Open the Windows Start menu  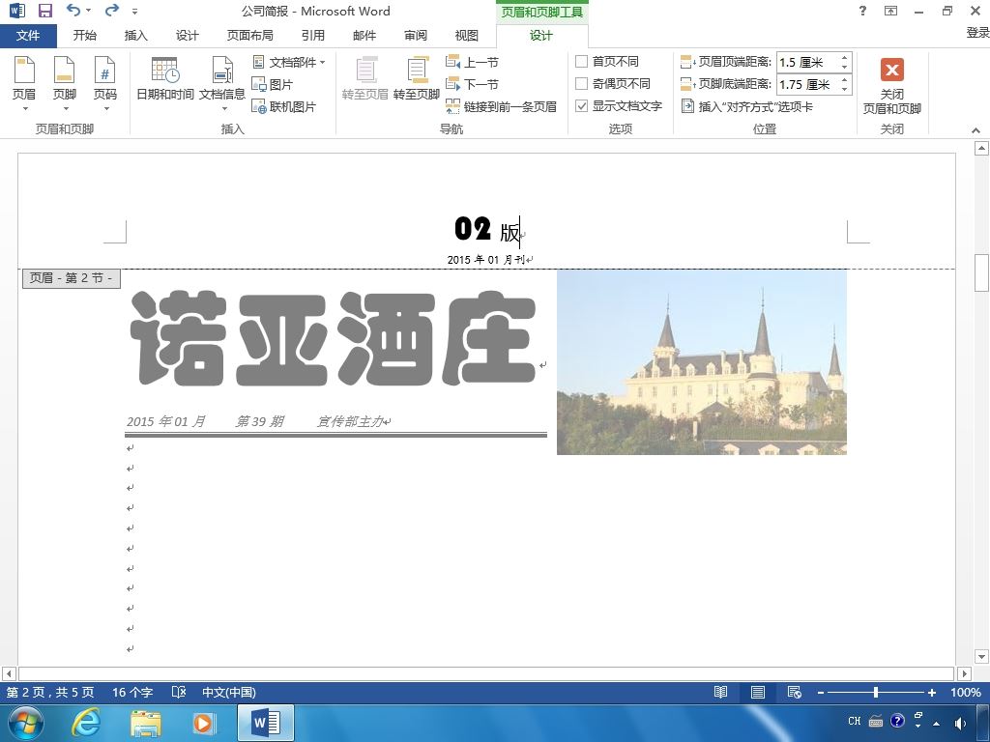tap(25, 723)
